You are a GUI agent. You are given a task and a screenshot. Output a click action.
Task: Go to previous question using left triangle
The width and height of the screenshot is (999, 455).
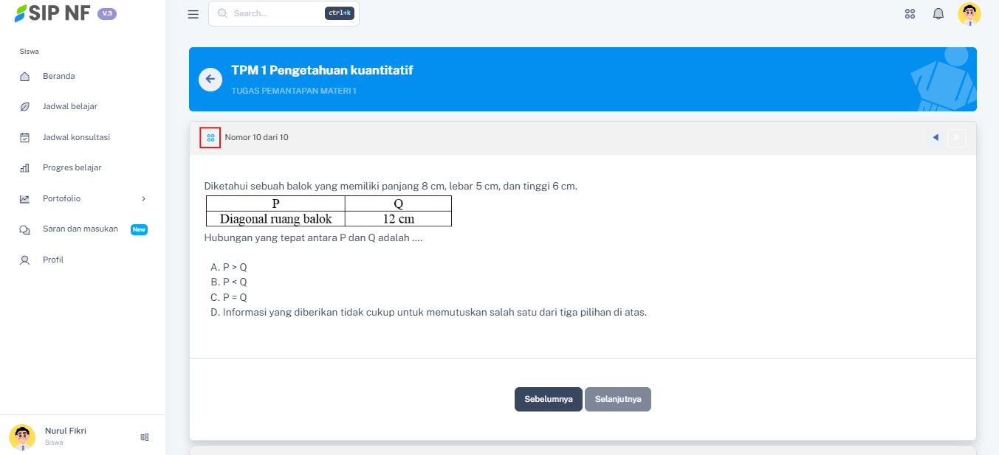pos(936,138)
